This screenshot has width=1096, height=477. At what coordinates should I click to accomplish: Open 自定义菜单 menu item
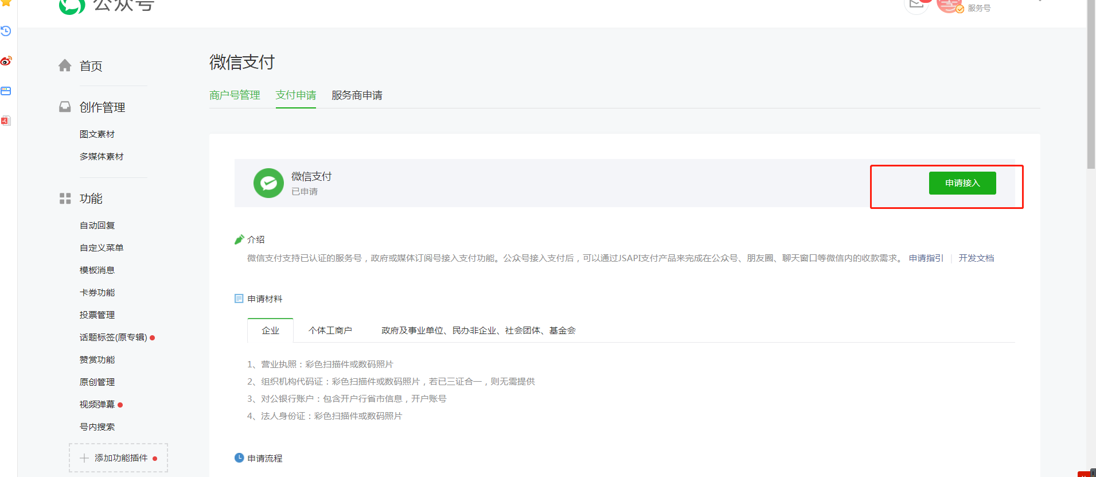point(102,248)
